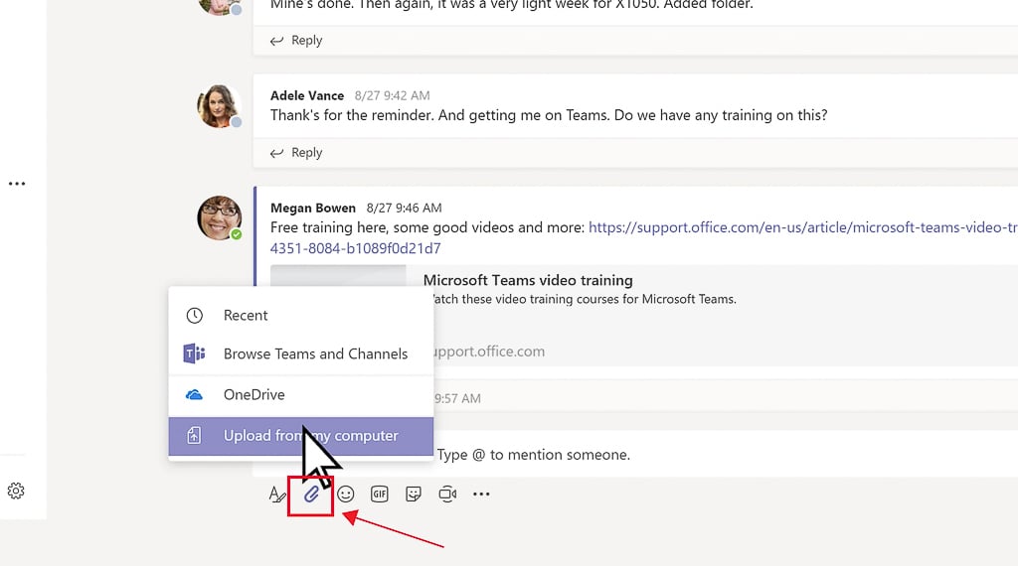The height and width of the screenshot is (566, 1018).
Task: Click the 8/27 9:42 AM timestamp
Action: click(392, 95)
